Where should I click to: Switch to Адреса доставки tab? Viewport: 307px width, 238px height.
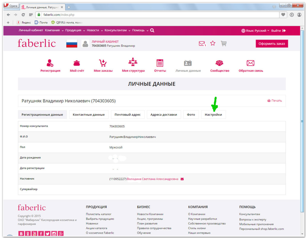(x=164, y=115)
